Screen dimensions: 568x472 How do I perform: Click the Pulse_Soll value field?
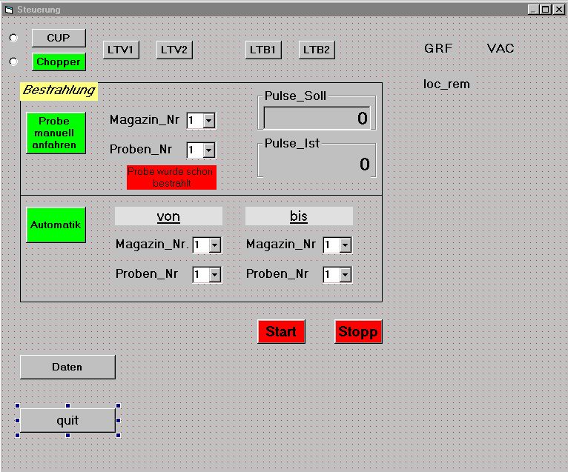tap(317, 119)
